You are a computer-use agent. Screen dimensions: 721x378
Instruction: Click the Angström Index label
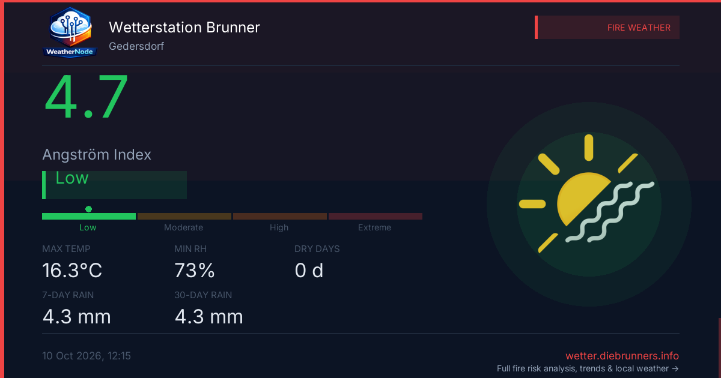point(97,154)
